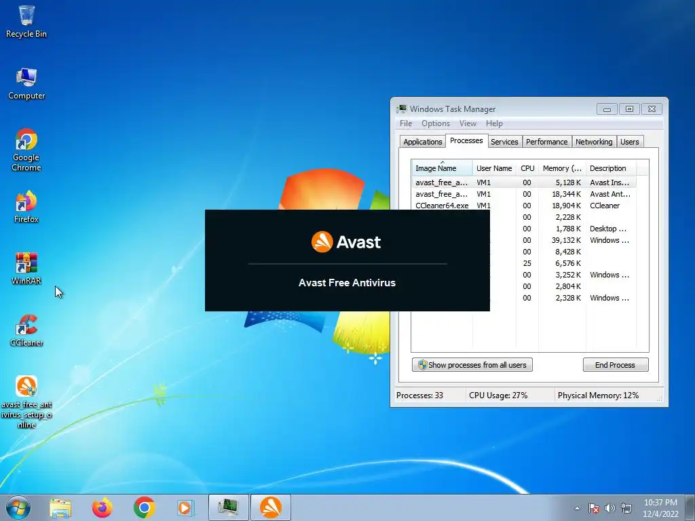
Task: Switch to the Applications tab
Action: click(422, 142)
